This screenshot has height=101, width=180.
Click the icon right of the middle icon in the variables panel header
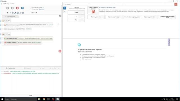pyautogui.click(x=55, y=68)
